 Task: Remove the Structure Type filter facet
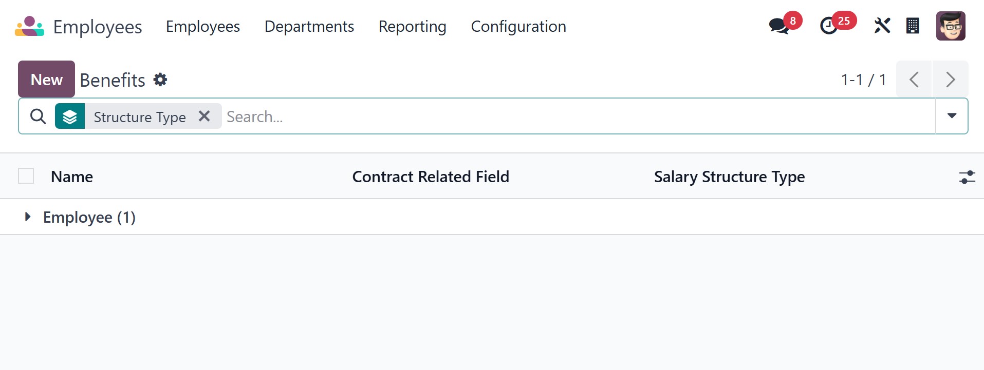coord(204,116)
